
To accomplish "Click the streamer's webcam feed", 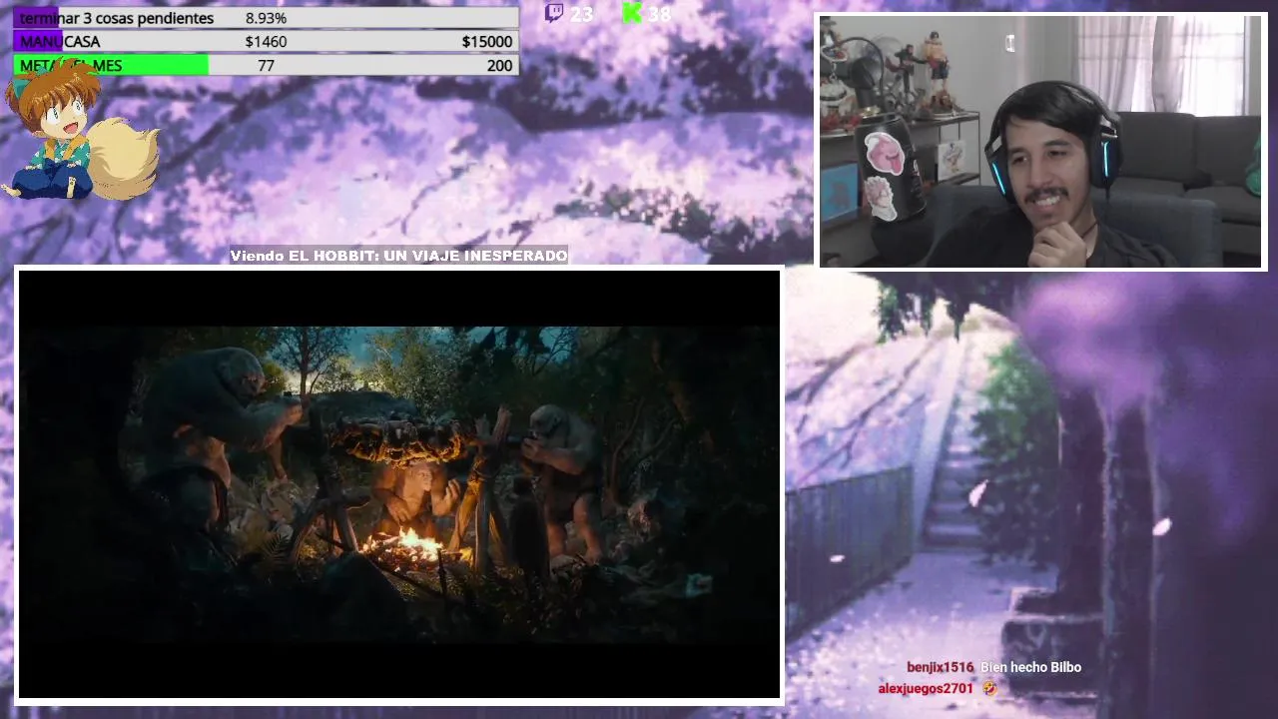I will pyautogui.click(x=1042, y=142).
